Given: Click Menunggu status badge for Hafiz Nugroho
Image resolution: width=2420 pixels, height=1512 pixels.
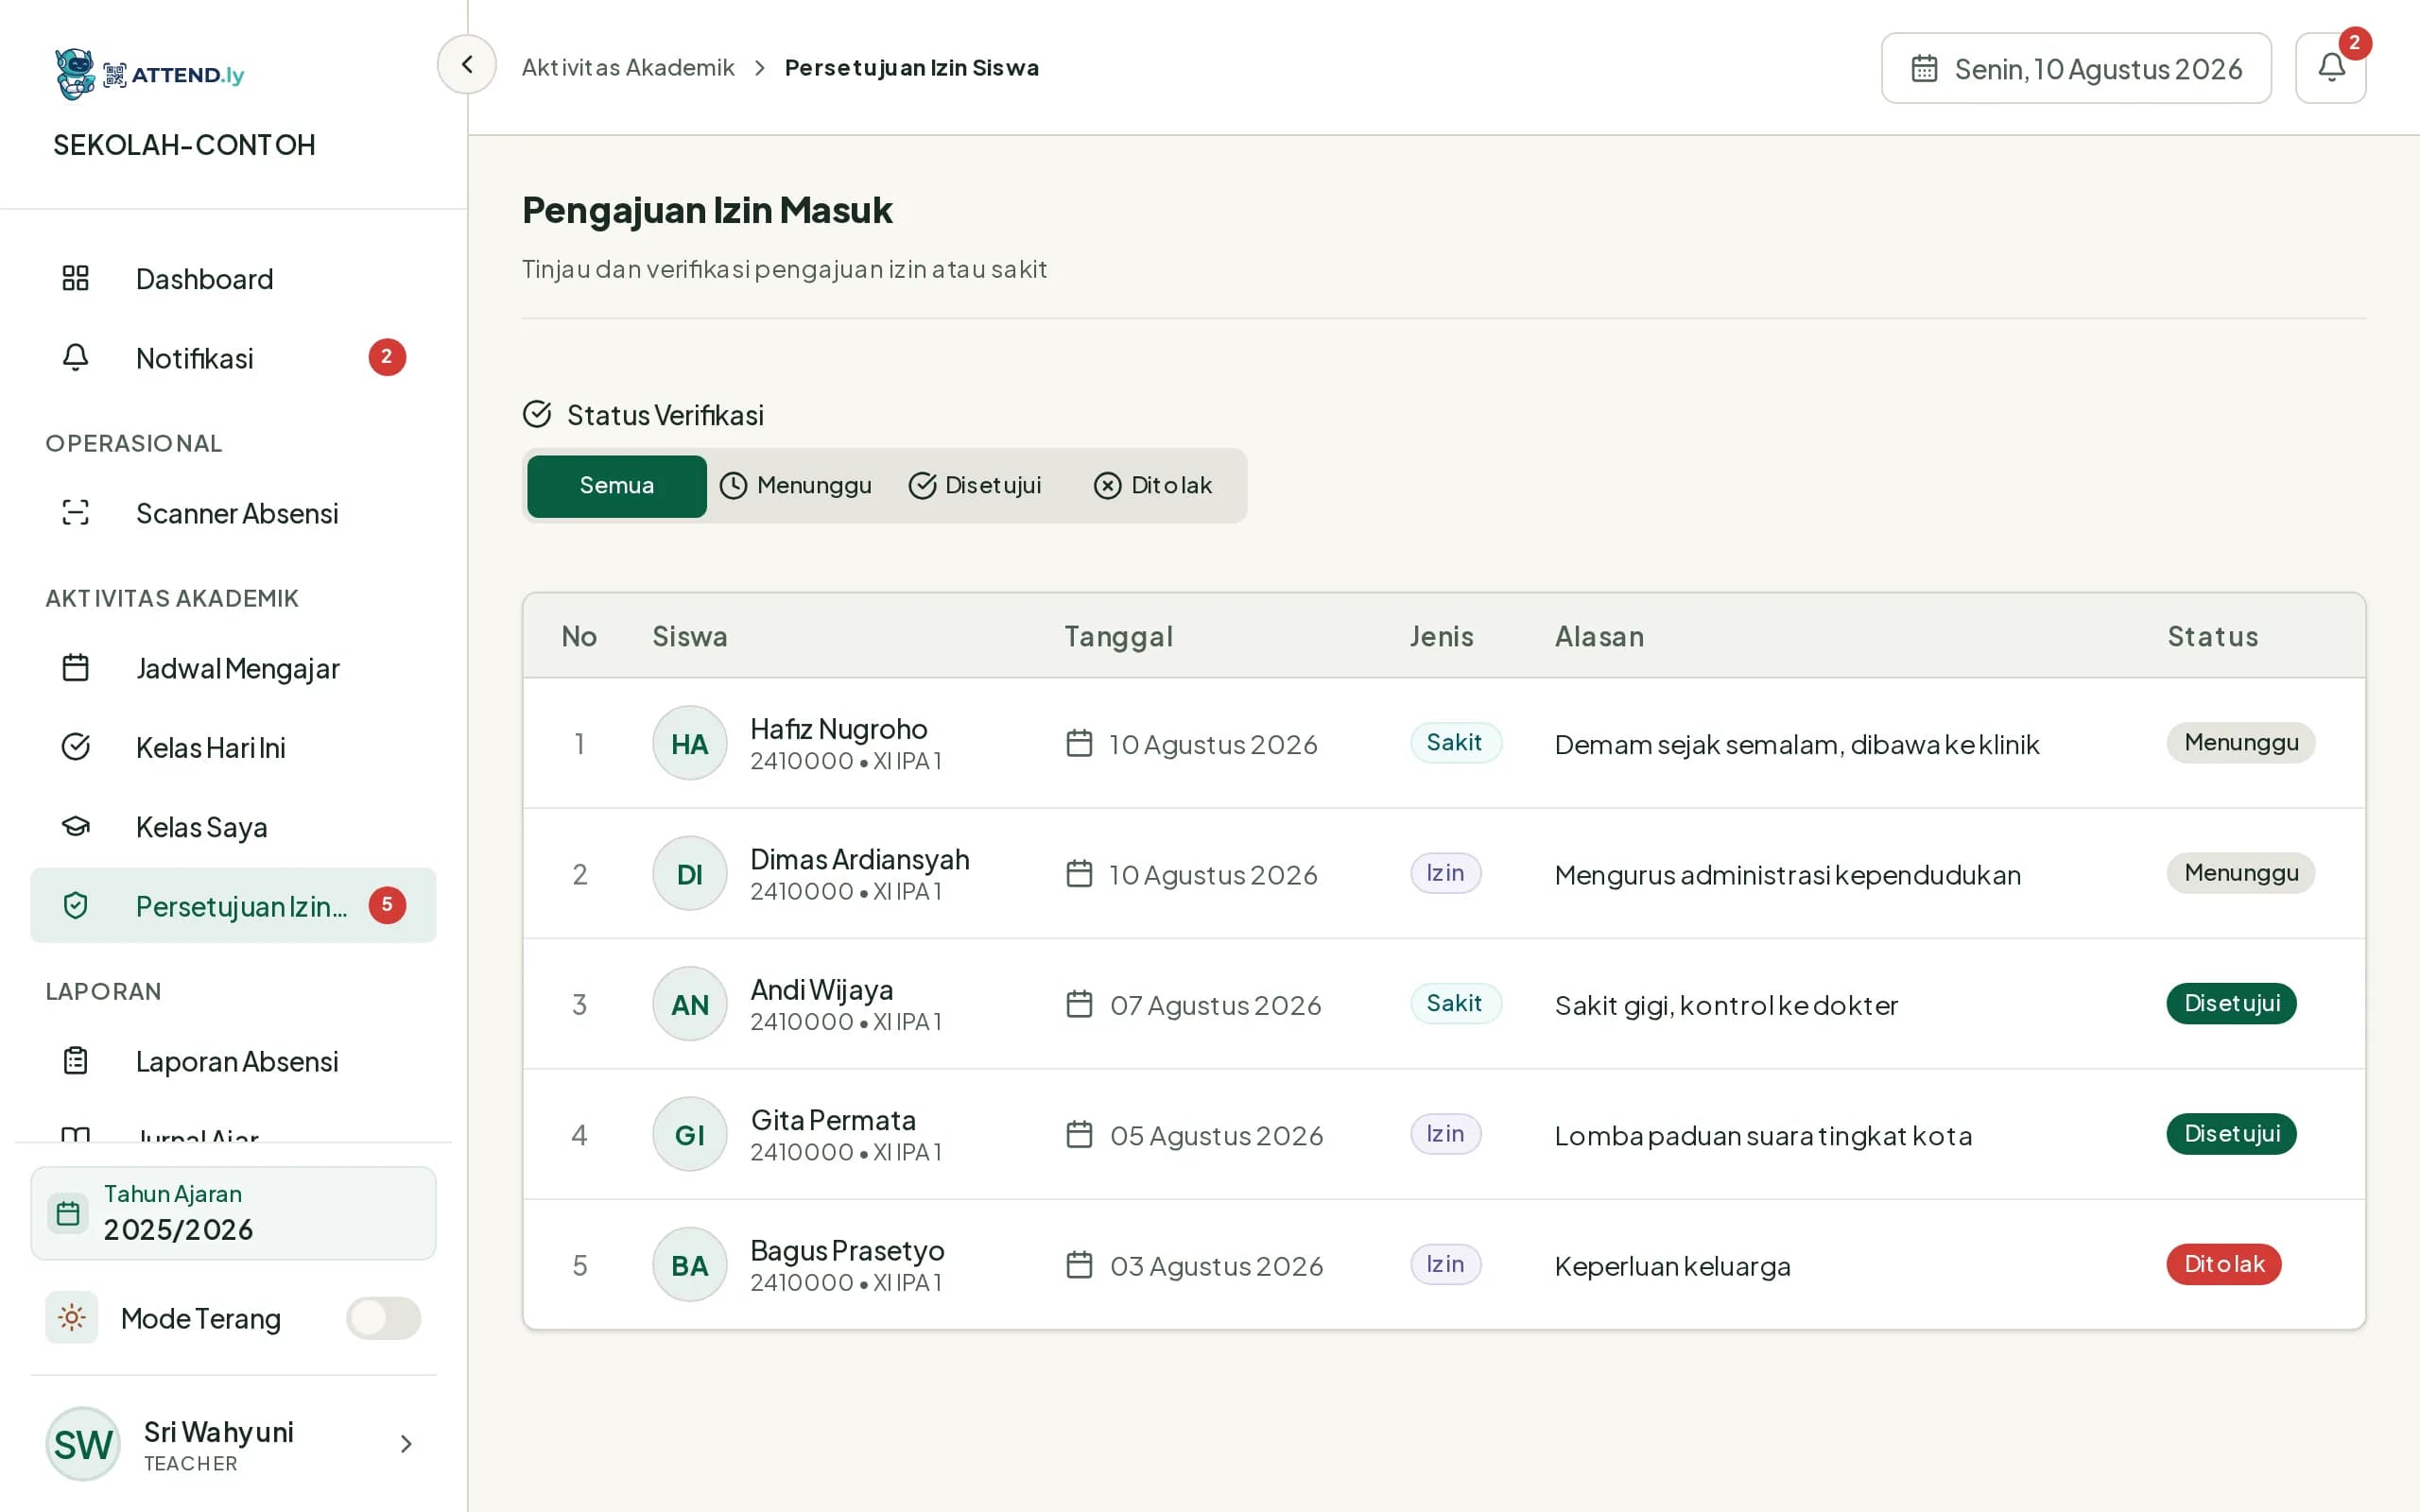Looking at the screenshot, I should pos(2241,742).
